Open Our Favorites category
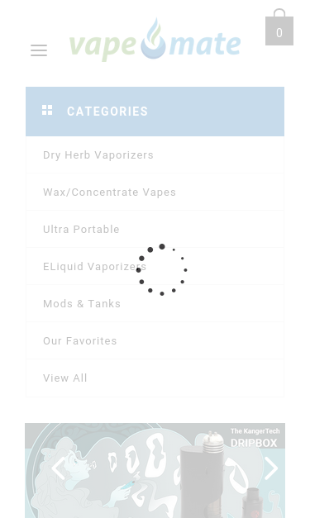This screenshot has width=310, height=518. click(155, 340)
